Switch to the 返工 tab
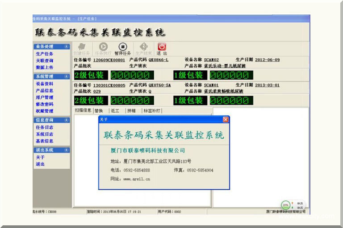 [115, 110]
